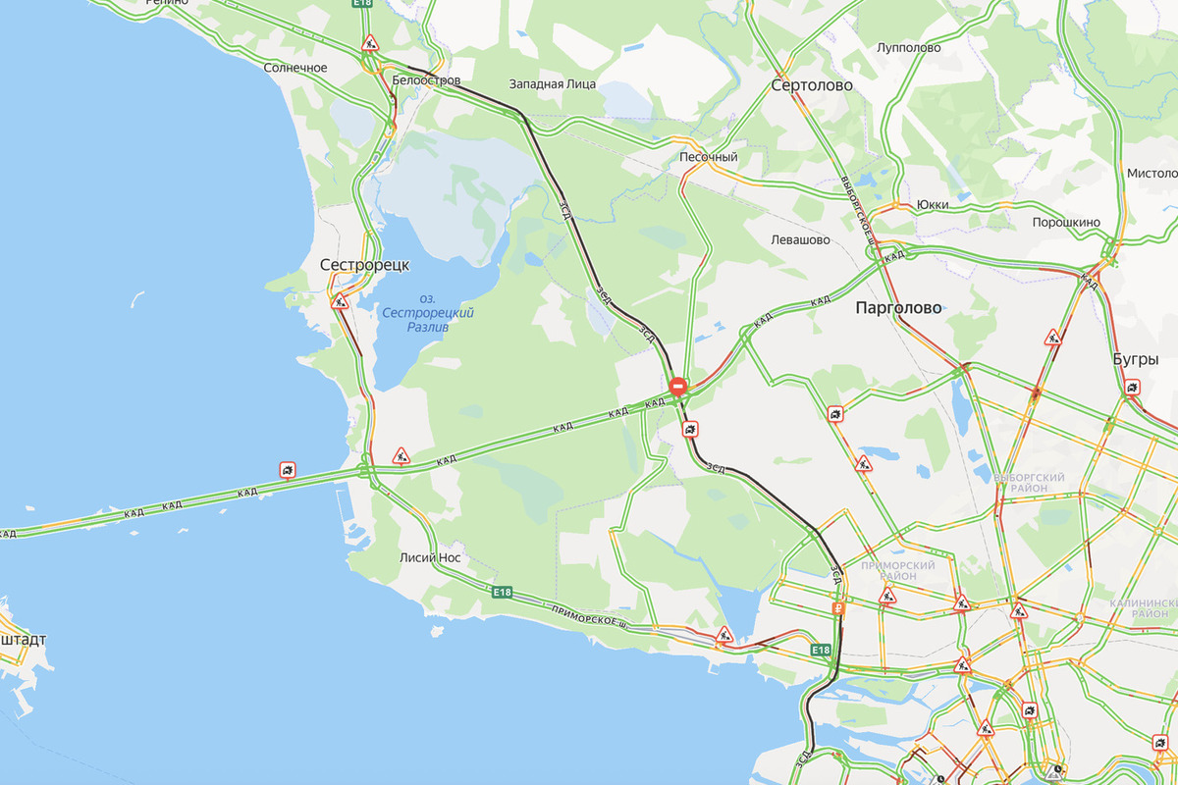Click roadworks sign on Приморское шоссе
Screen dimensions: 1178x785
pos(725,635)
